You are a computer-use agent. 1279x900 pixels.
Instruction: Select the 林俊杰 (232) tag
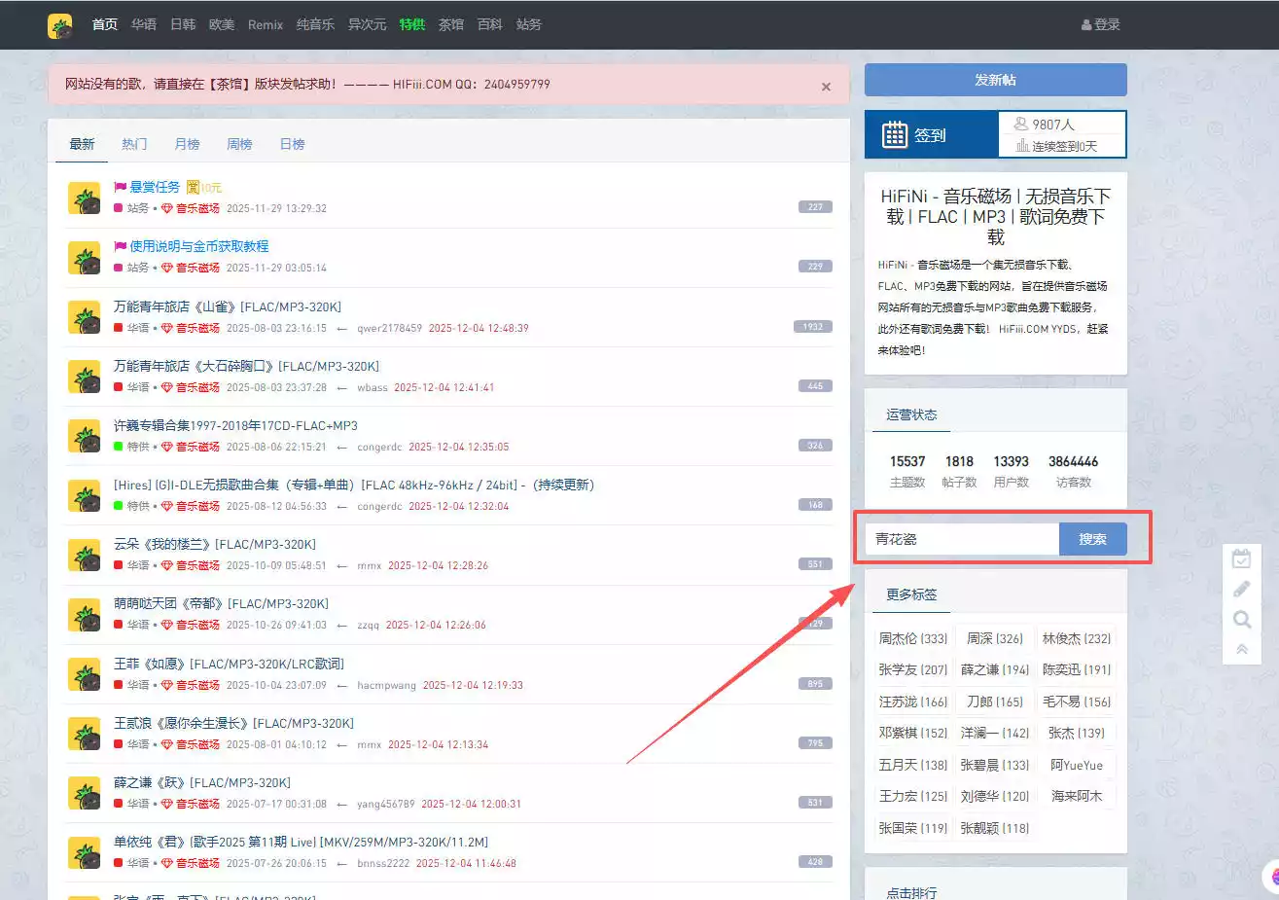(x=1076, y=638)
